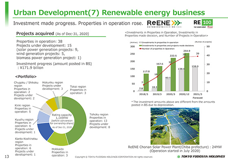Click the red data point labeled 7
The image size is (228, 161).
tap(143, 85)
